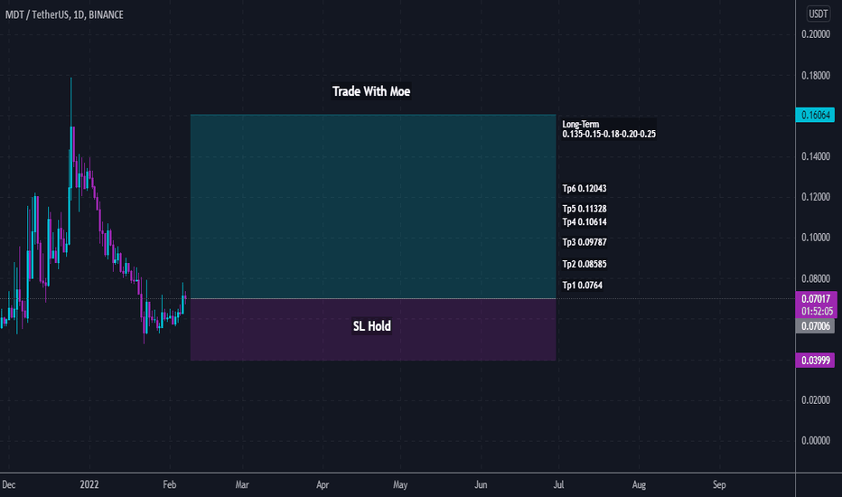This screenshot has width=842, height=497.
Task: Click the Long-Term targets text note
Action: pos(608,129)
